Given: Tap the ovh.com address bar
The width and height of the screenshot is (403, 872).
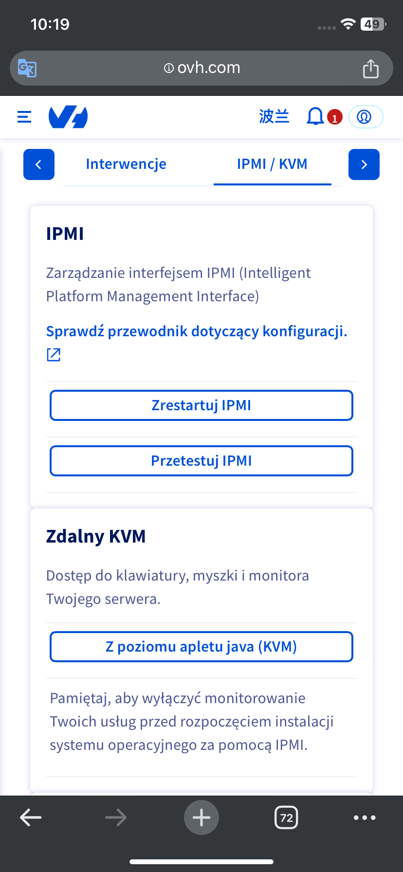Looking at the screenshot, I should (201, 68).
